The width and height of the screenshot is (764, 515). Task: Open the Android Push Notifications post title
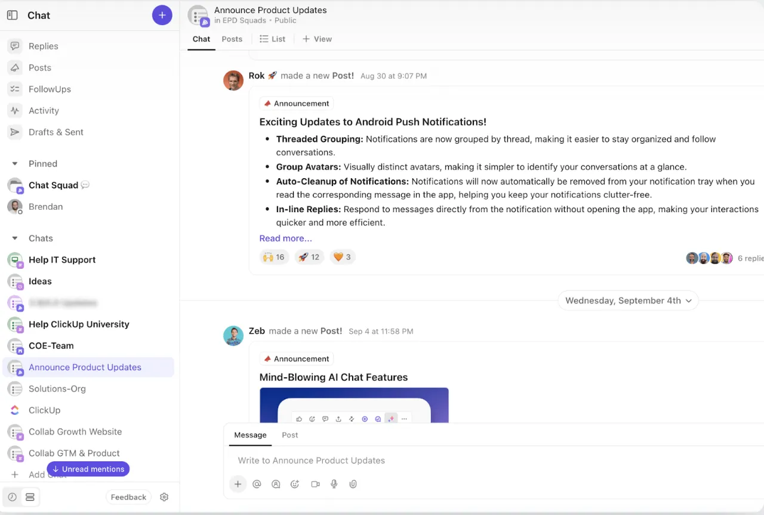coord(372,122)
